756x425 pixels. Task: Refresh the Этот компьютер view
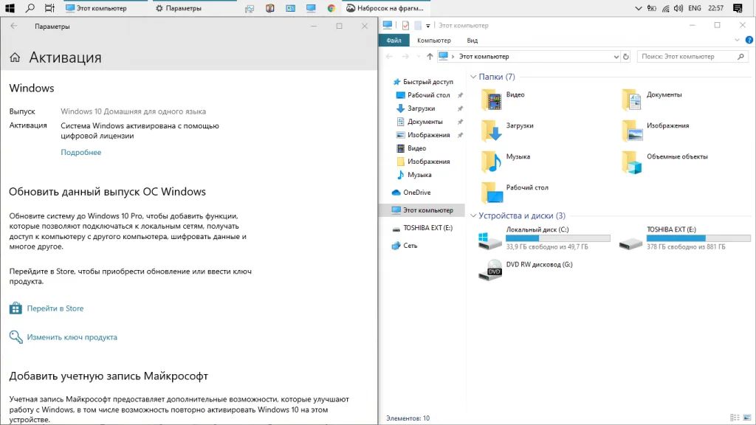[x=626, y=56]
